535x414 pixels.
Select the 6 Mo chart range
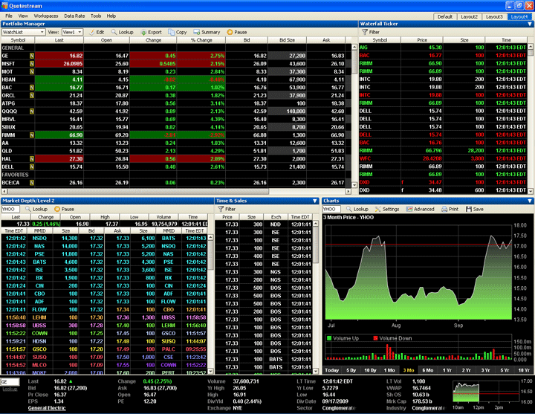428,369
